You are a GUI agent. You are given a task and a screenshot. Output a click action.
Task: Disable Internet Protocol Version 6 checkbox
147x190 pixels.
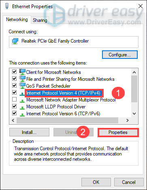point(14,113)
